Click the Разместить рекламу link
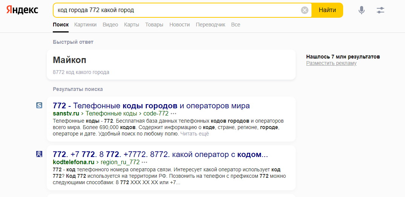This screenshot has height=197, width=405. 331,63
